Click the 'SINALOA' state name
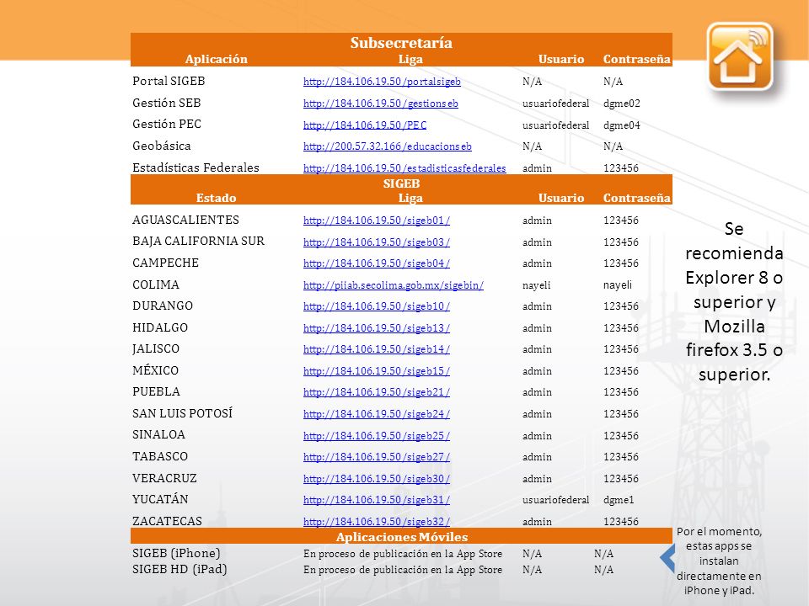The image size is (809, 606). point(159,434)
